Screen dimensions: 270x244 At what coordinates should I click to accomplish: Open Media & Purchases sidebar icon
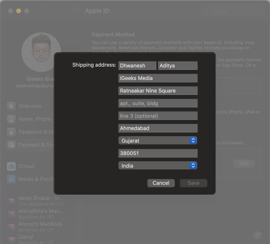coord(11,179)
